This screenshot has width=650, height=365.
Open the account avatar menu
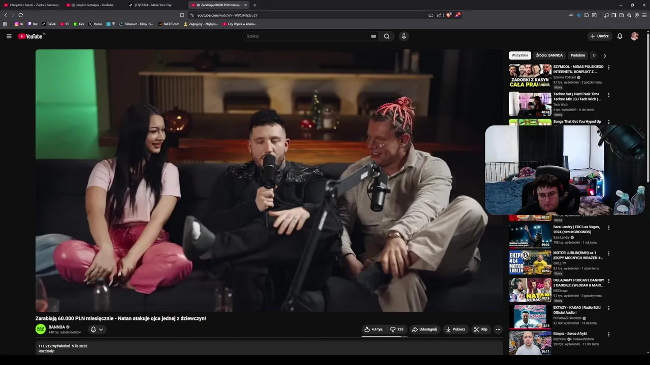coord(634,36)
